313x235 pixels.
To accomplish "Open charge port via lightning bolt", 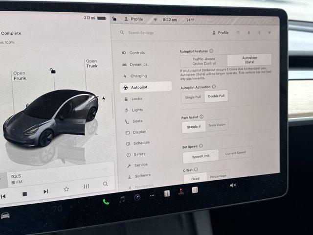I will click(x=104, y=98).
